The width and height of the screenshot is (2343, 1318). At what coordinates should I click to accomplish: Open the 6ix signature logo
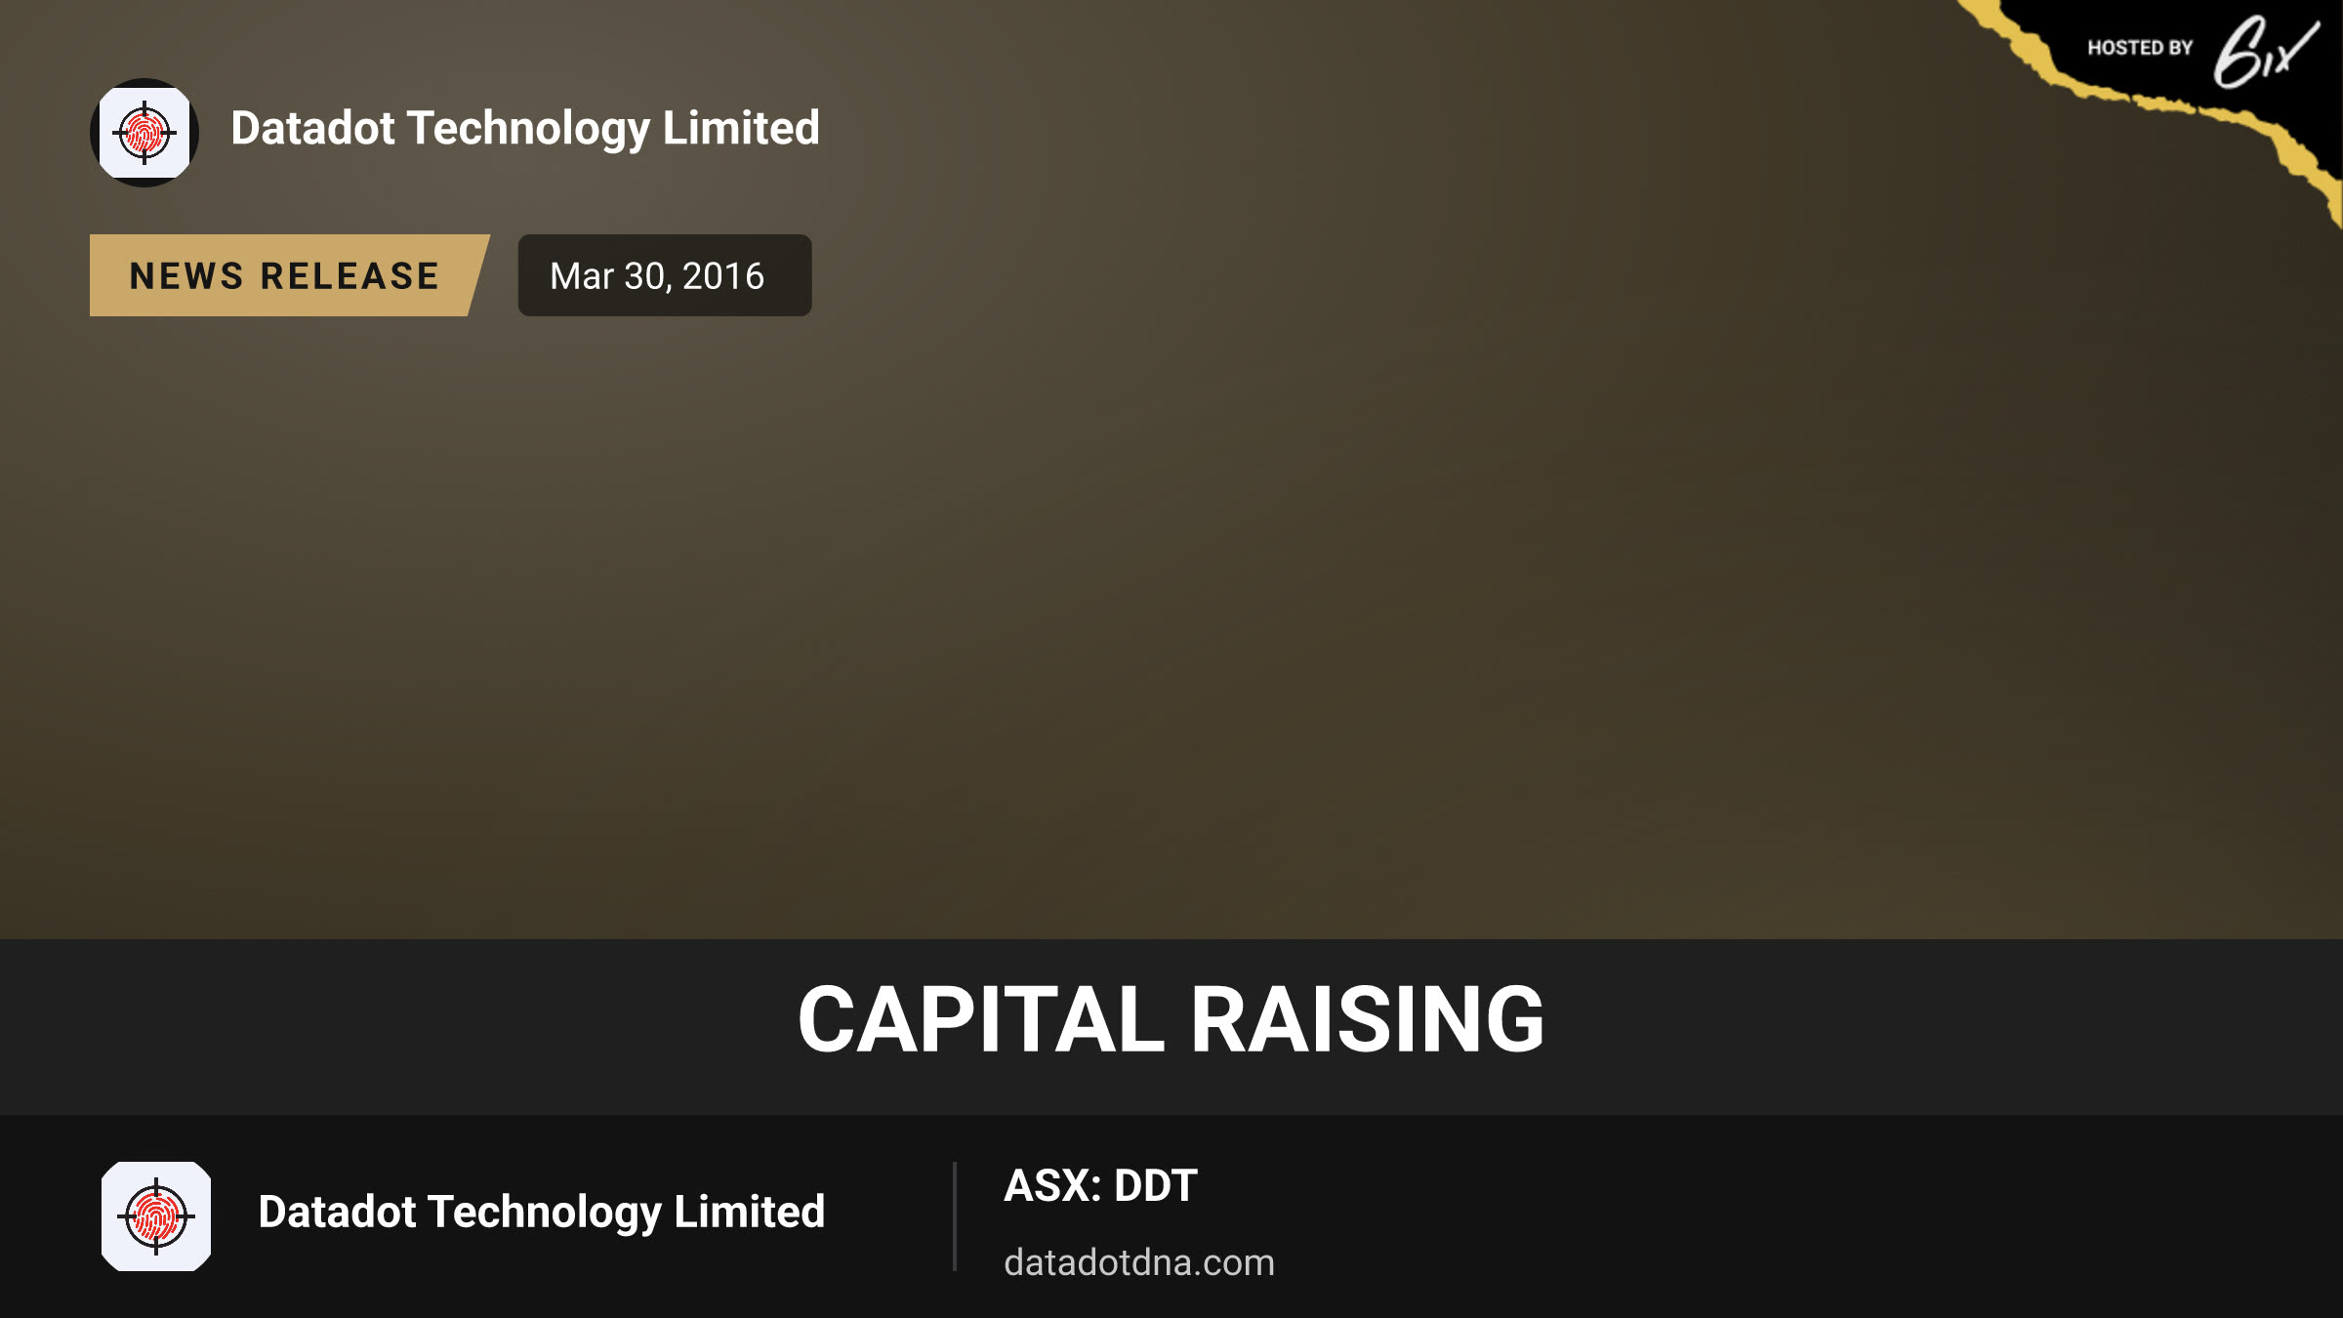coord(2265,52)
